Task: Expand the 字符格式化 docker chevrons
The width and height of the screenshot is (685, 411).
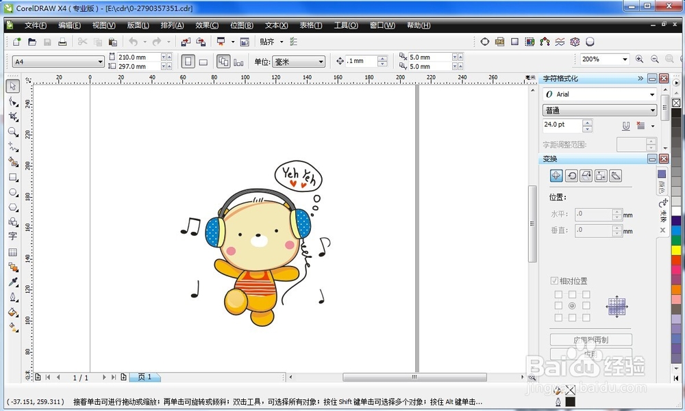Action: point(640,79)
